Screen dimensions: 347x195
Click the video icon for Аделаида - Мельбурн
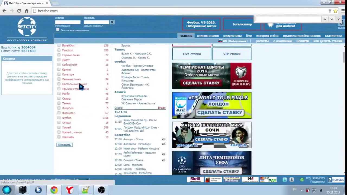[163, 144]
